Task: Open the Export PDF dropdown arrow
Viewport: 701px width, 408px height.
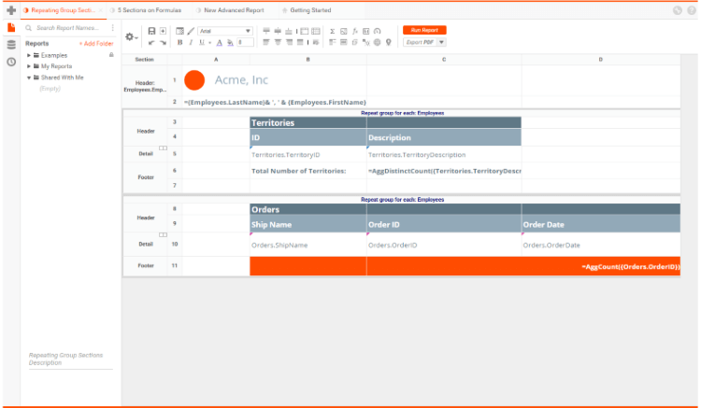Action: pyautogui.click(x=441, y=42)
